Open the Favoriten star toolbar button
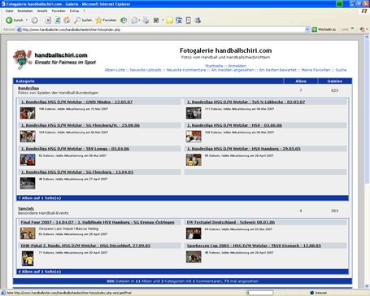The height and width of the screenshot is (296, 370). click(106, 20)
